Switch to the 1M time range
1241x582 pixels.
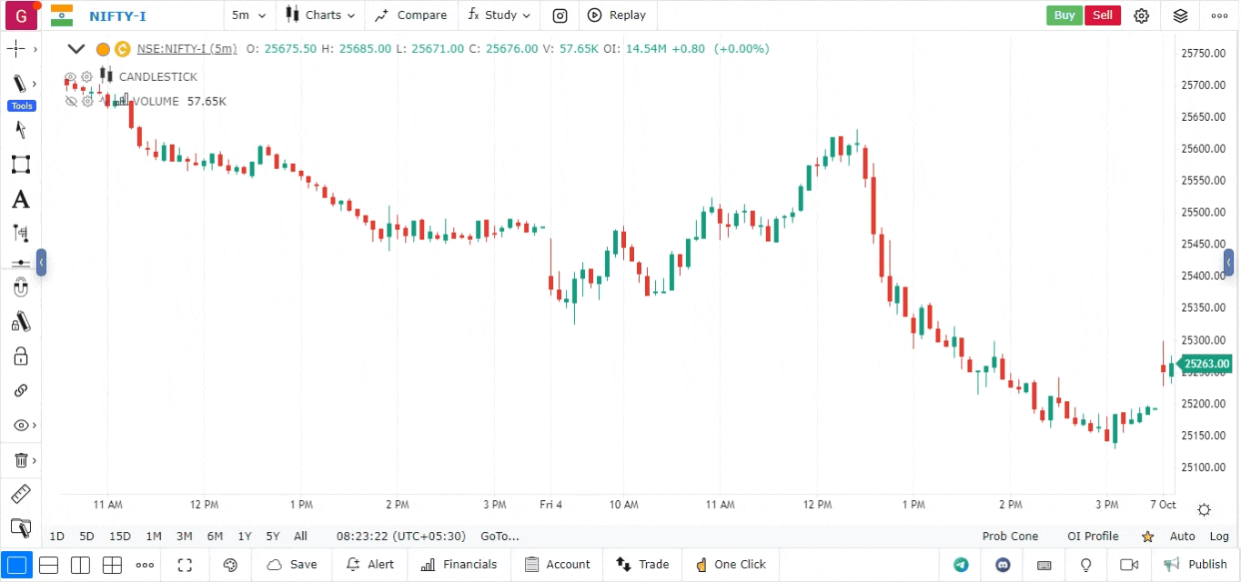[x=154, y=537]
